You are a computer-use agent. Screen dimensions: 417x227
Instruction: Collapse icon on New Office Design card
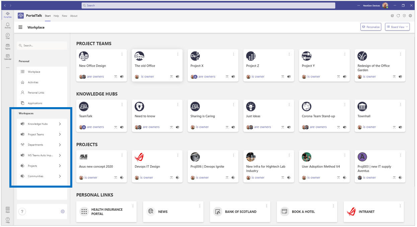tap(116, 77)
